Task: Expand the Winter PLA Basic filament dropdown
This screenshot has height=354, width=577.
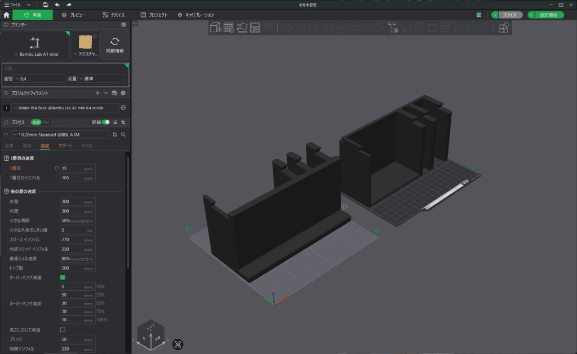Action: click(x=65, y=107)
